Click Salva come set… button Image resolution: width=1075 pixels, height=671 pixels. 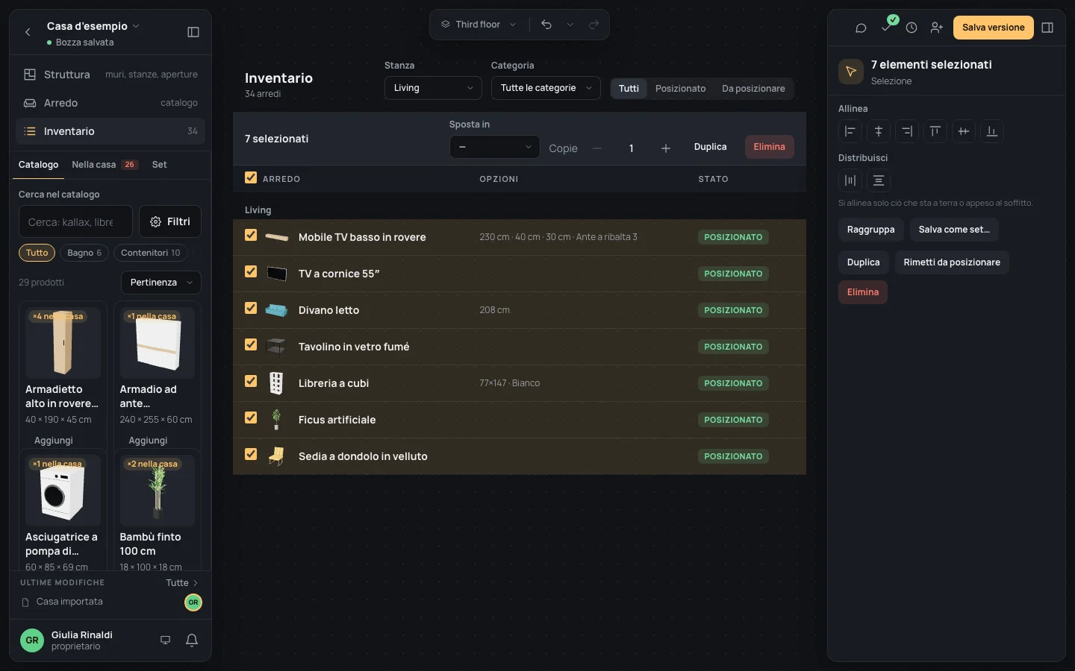pyautogui.click(x=954, y=230)
